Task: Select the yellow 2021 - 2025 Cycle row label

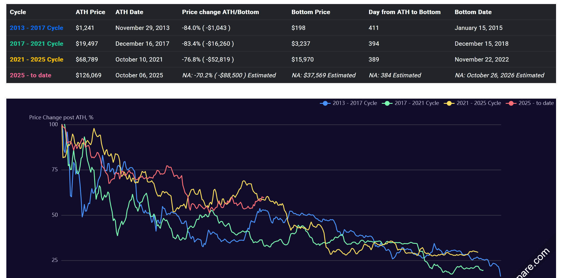Action: [37, 60]
